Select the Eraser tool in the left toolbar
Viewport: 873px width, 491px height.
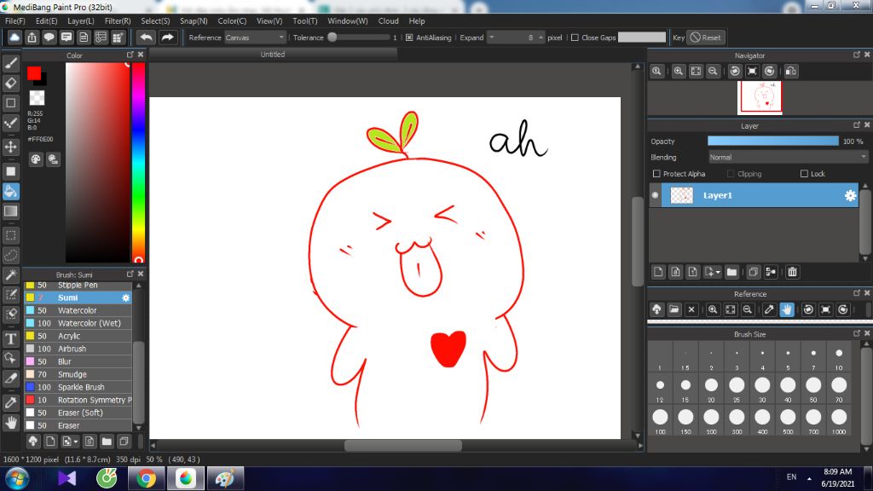pos(10,84)
